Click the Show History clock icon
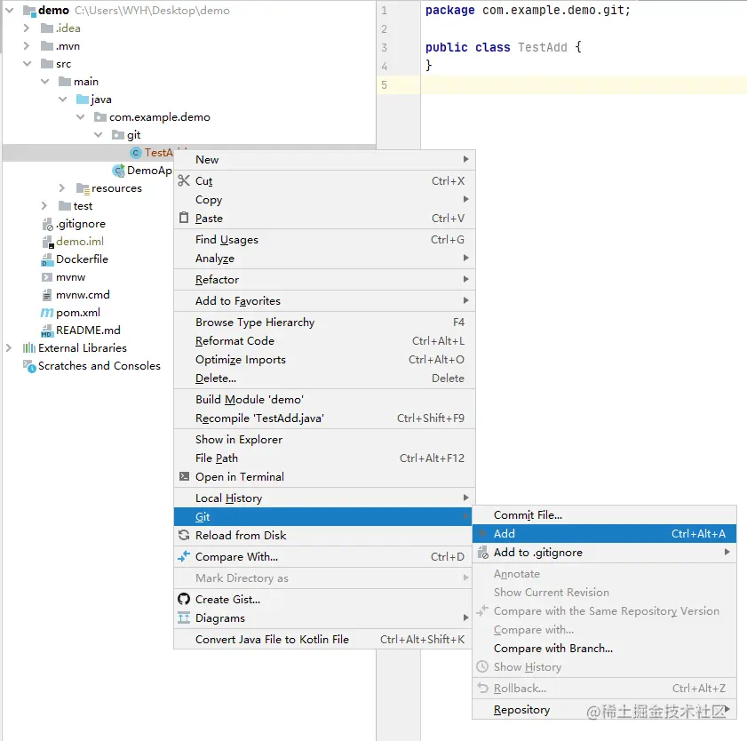747x741 pixels. (x=482, y=666)
